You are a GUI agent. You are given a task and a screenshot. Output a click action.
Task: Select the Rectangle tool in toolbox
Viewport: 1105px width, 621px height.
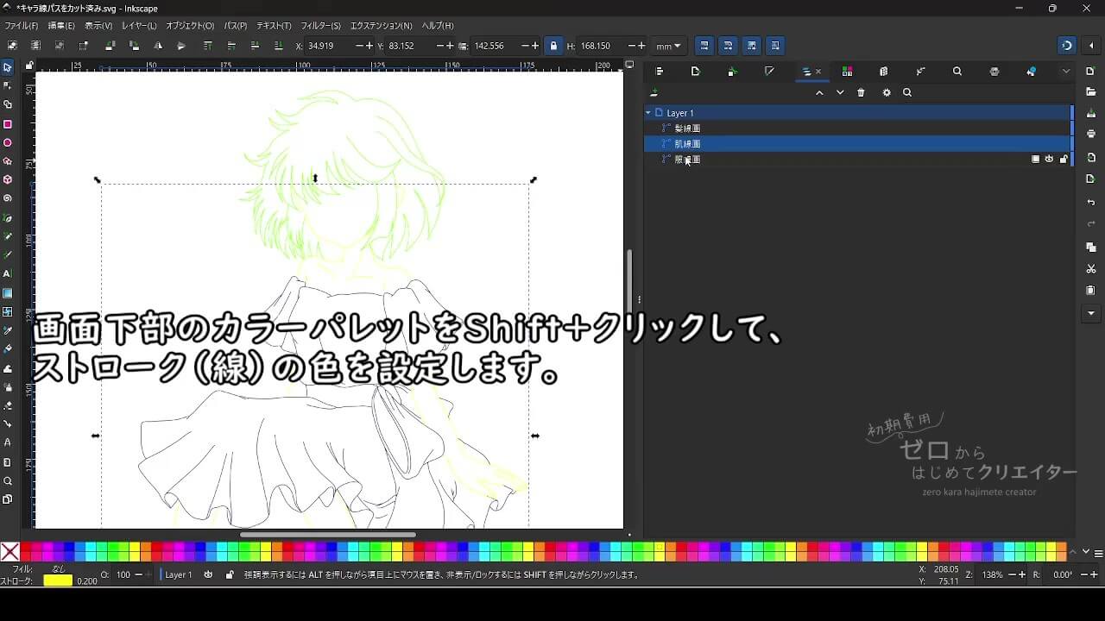8,124
